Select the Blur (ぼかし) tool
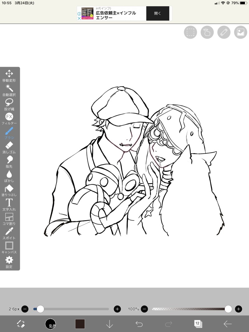Viewport: 249px width, 332px height. pos(9,176)
